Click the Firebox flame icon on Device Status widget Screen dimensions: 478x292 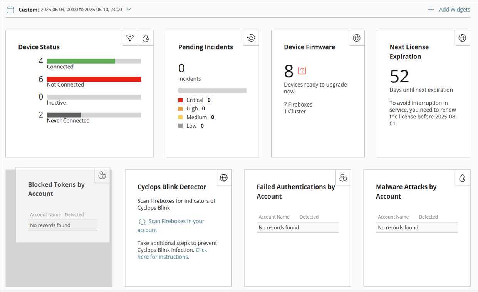pos(146,38)
